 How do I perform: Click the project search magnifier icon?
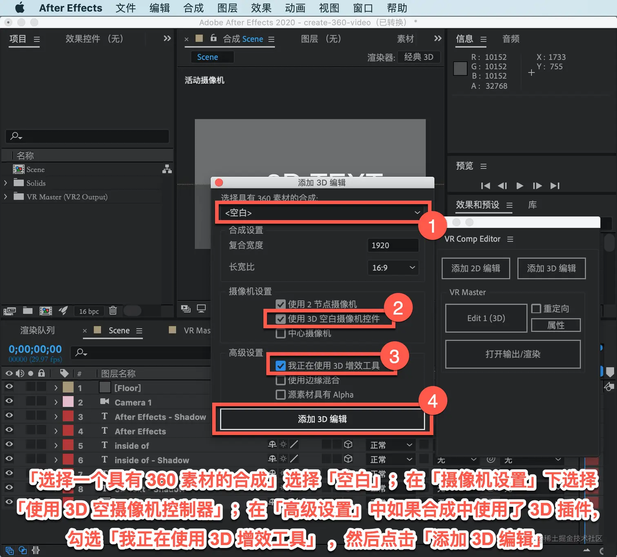[16, 136]
